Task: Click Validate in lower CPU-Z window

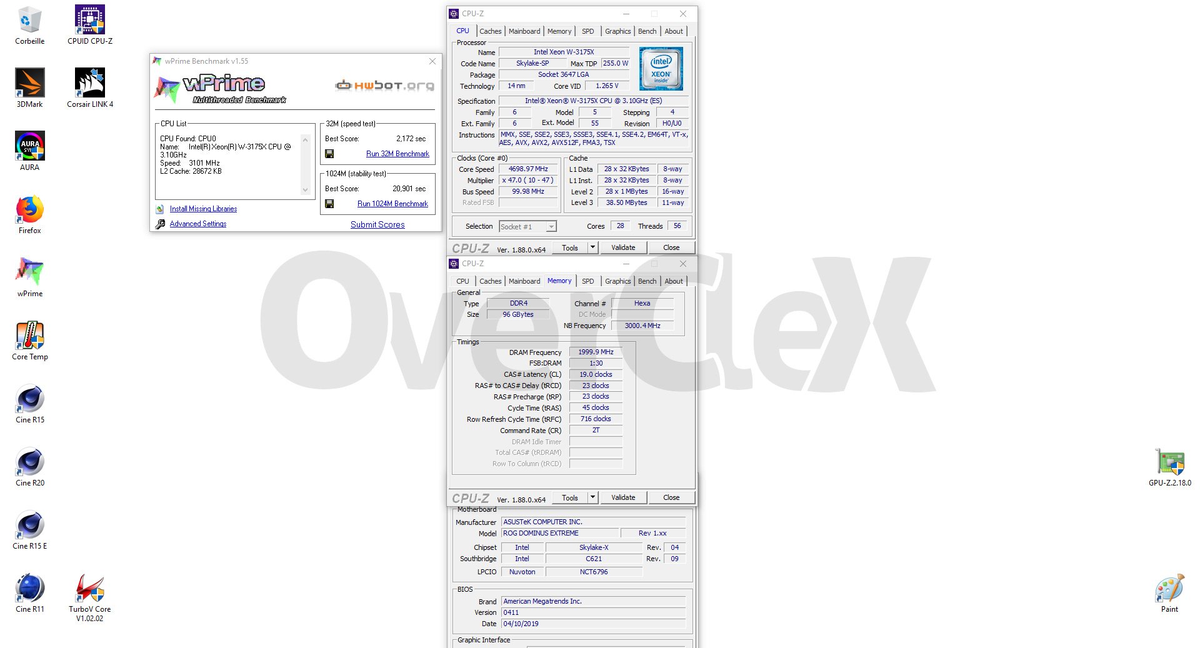Action: [x=623, y=497]
